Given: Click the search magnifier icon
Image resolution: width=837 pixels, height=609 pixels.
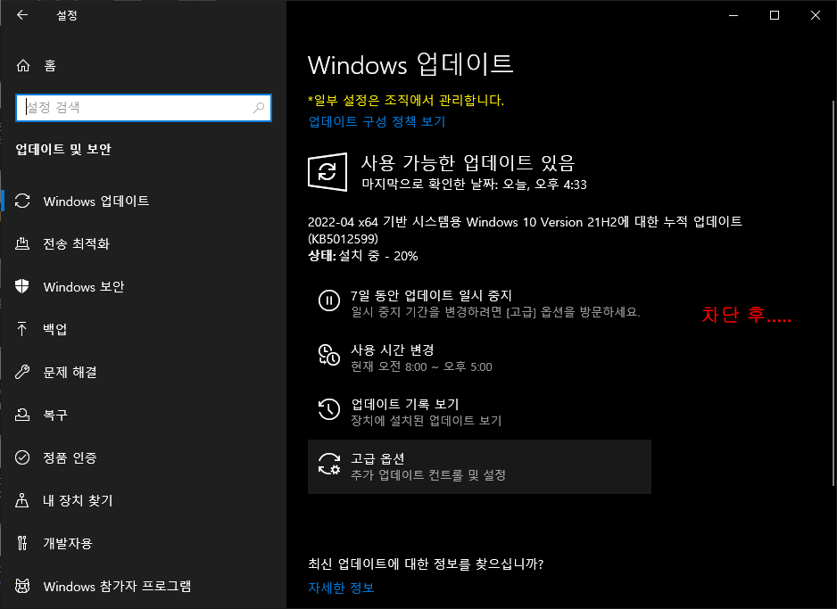Looking at the screenshot, I should click(x=259, y=108).
